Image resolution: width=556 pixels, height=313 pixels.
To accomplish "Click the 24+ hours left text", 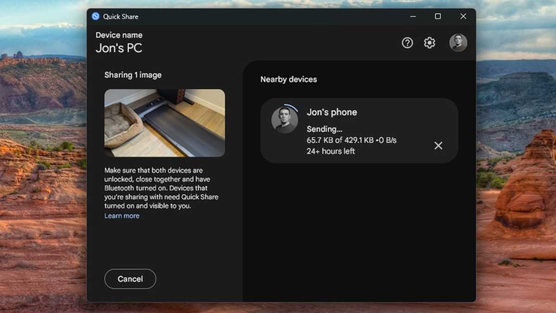I will click(331, 151).
